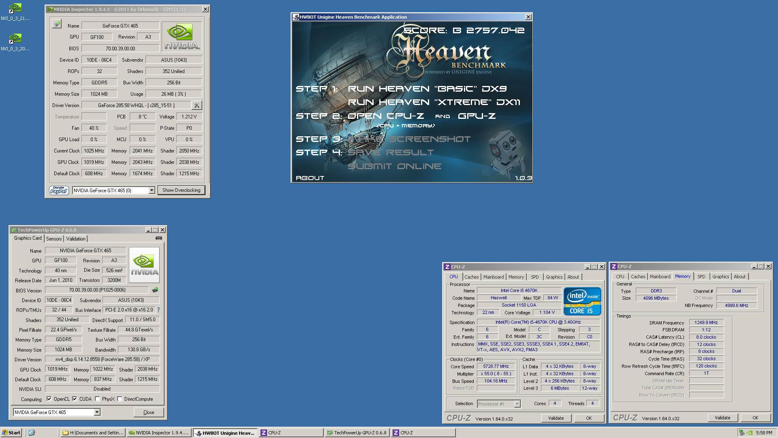778x438 pixels.
Task: Click the CPU-Z title icon of the Memory window
Action: 614,266
